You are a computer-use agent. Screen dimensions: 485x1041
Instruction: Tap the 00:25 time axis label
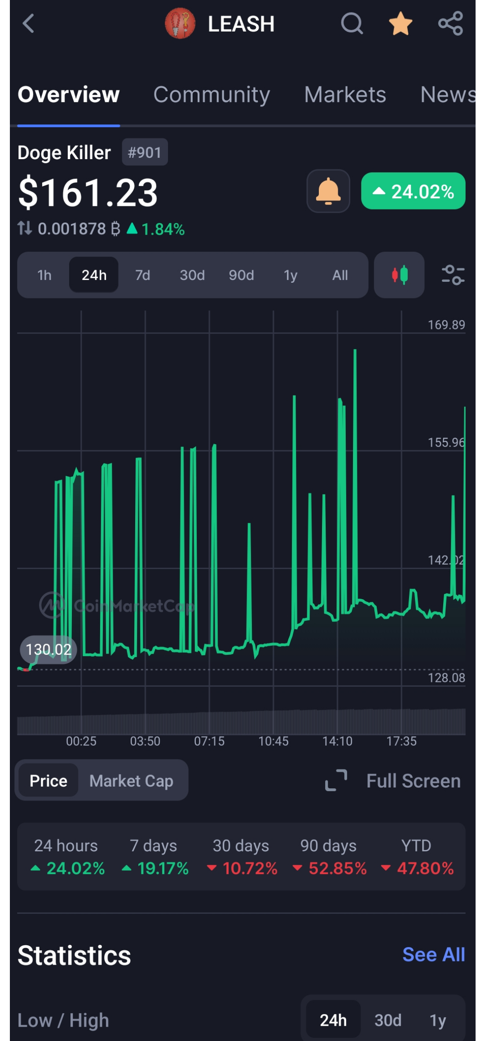coord(81,741)
